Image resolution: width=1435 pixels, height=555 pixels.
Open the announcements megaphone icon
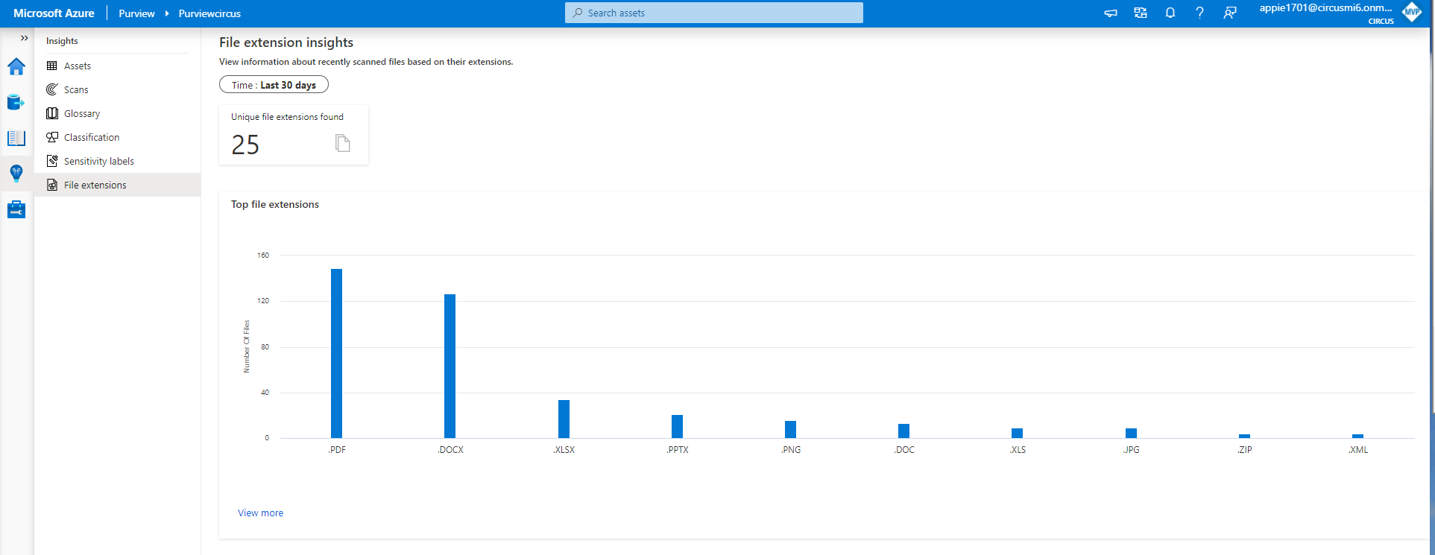(x=1111, y=13)
